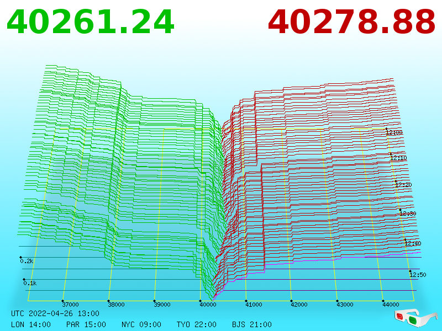
Task: Click the 3D glasses icon
Action: [416, 318]
